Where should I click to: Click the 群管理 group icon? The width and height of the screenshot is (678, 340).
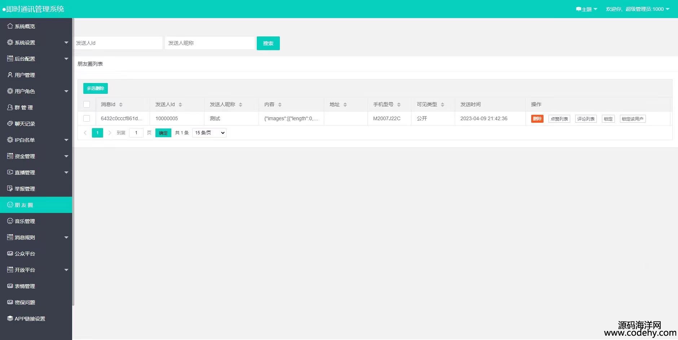tap(10, 107)
